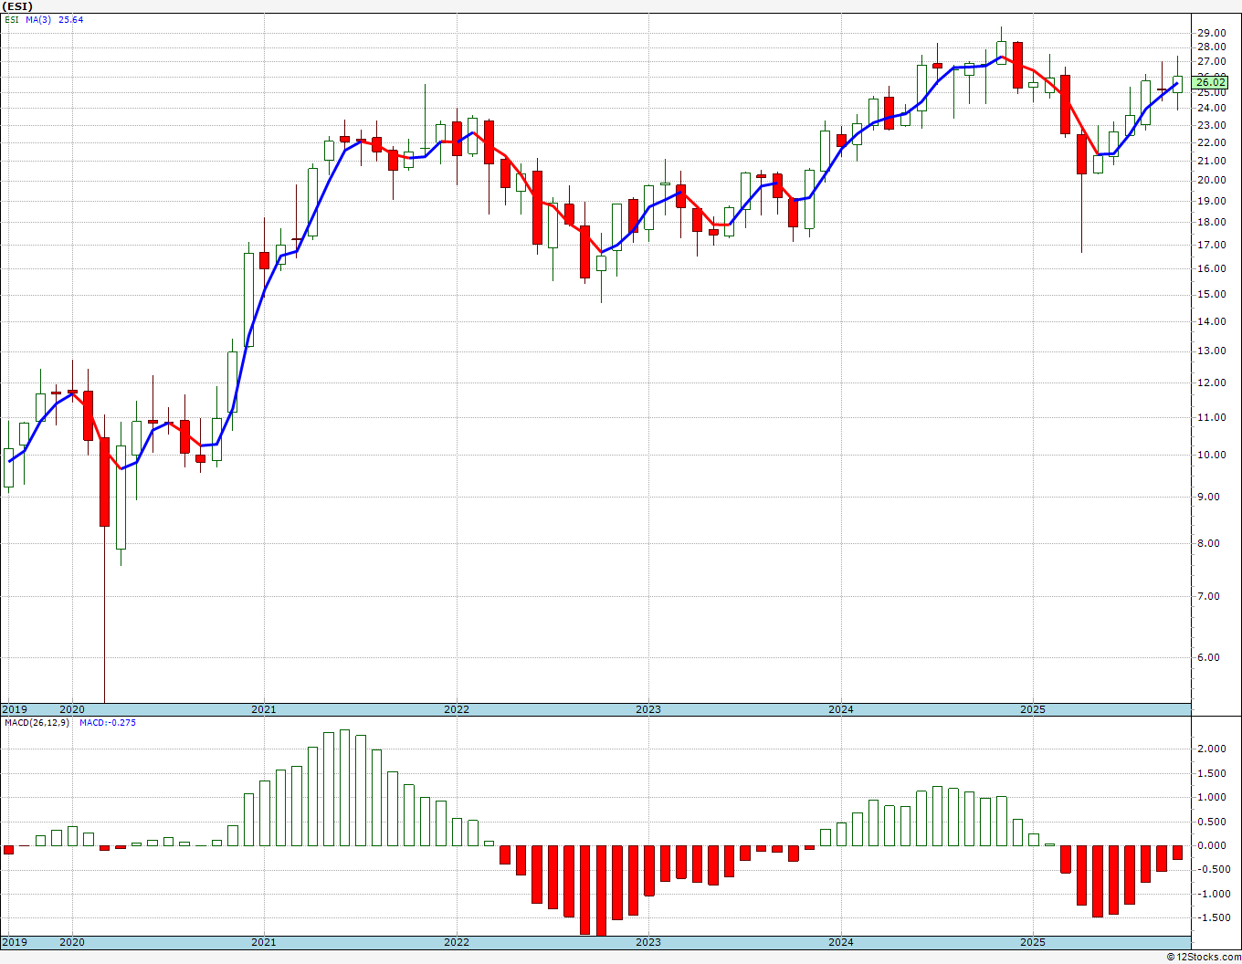Viewport: 1242px width, 964px height.
Task: Select the 28.00 price axis label
Action: (x=1211, y=47)
